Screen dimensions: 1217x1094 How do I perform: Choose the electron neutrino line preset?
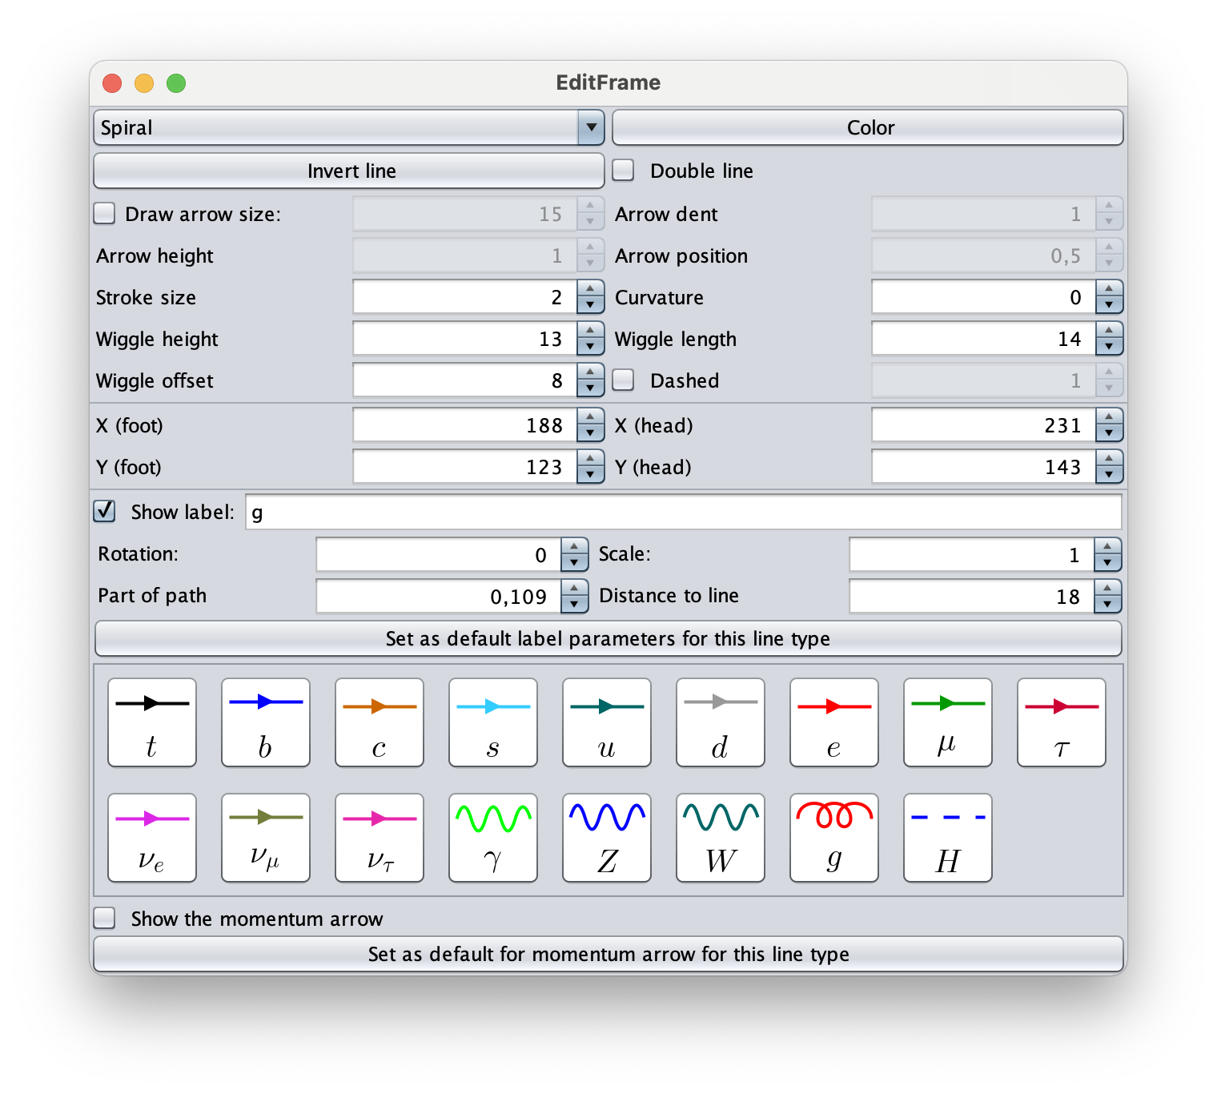click(151, 838)
